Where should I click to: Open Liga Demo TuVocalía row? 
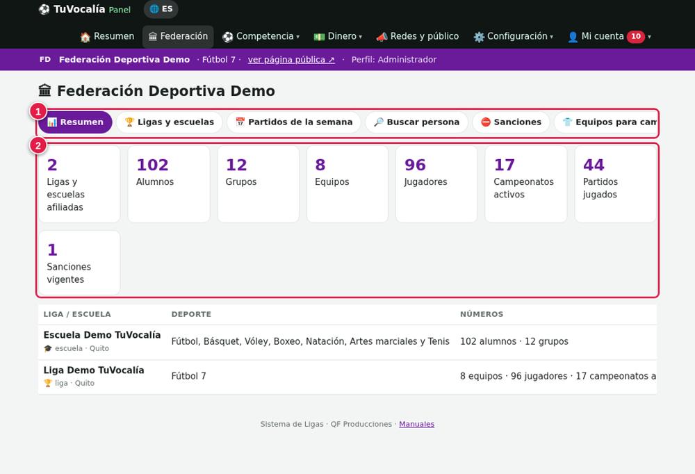coord(347,377)
